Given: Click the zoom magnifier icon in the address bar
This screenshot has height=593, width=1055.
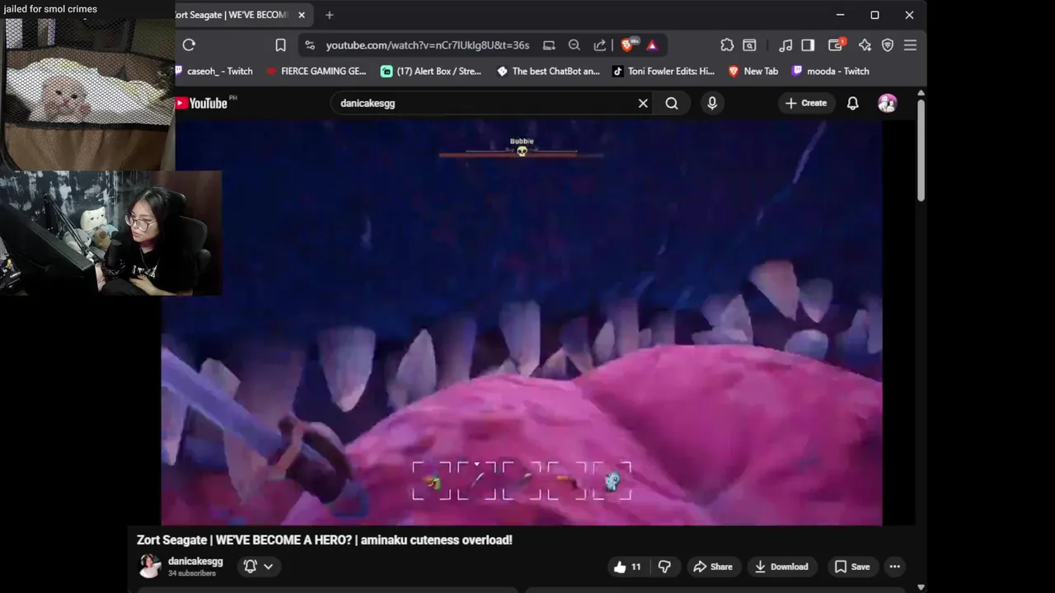Looking at the screenshot, I should tap(574, 45).
